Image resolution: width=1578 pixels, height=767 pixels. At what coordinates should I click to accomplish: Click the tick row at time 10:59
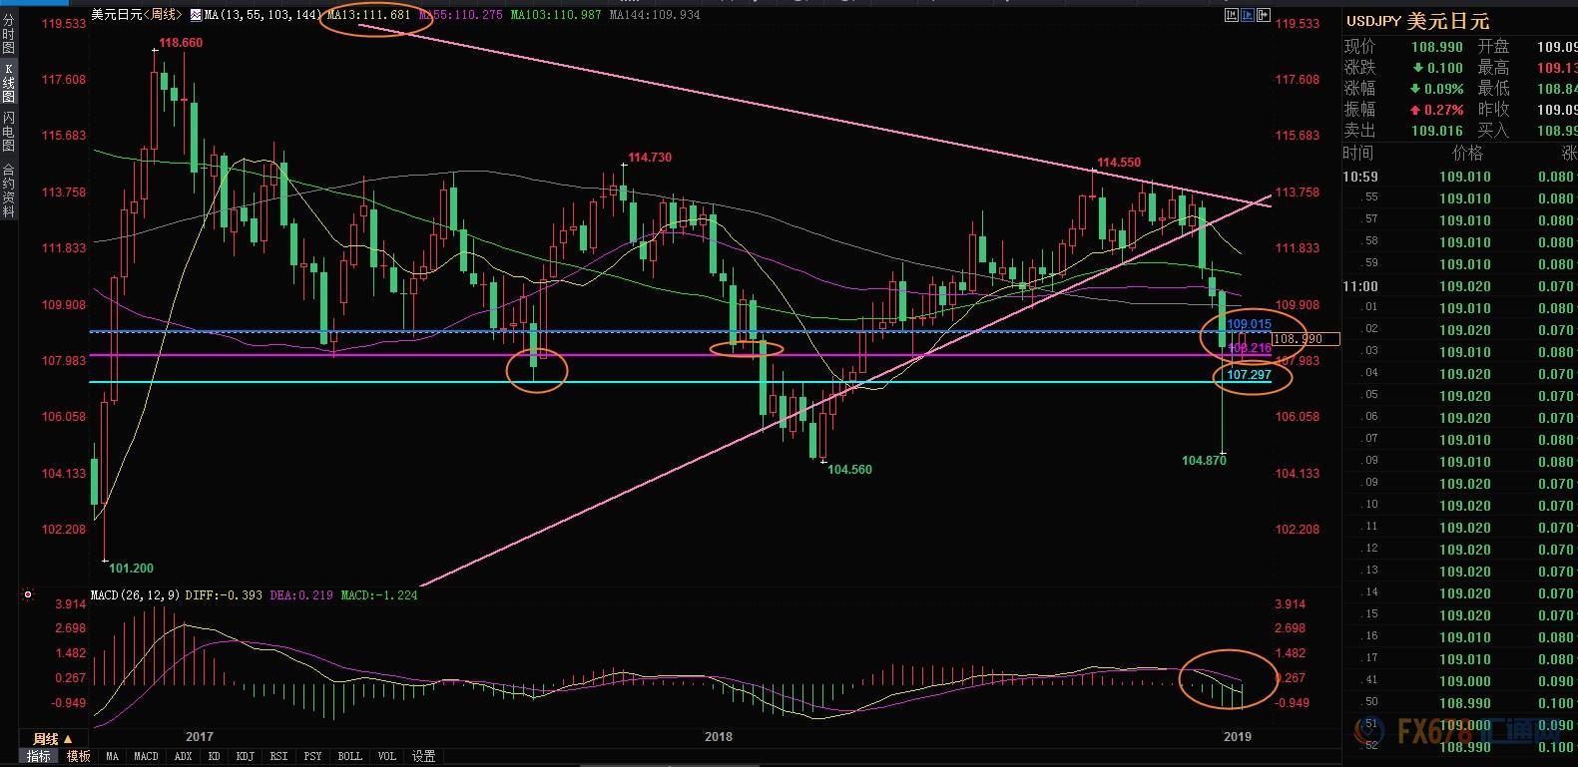pos(1460,177)
